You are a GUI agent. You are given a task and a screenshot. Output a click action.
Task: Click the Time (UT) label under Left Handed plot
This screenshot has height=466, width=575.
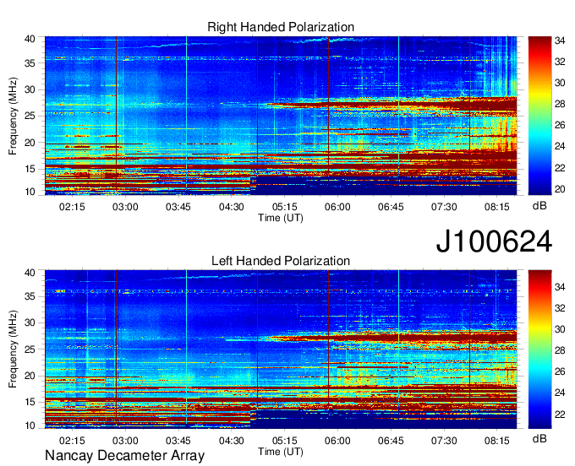point(281,452)
